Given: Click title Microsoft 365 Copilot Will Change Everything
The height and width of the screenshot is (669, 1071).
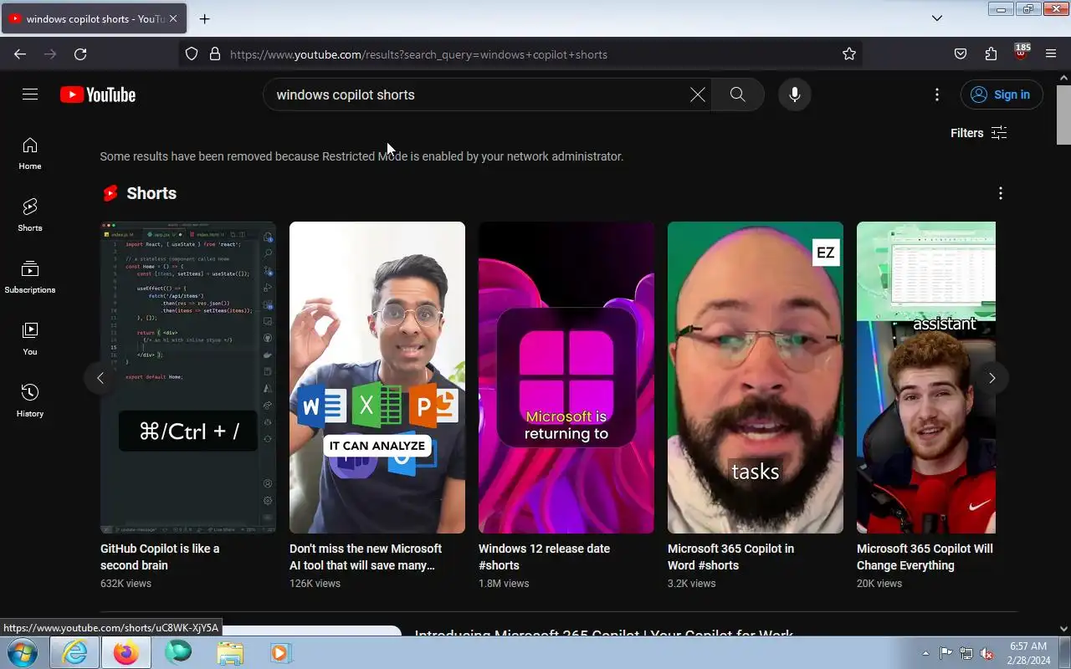Looking at the screenshot, I should pyautogui.click(x=925, y=557).
